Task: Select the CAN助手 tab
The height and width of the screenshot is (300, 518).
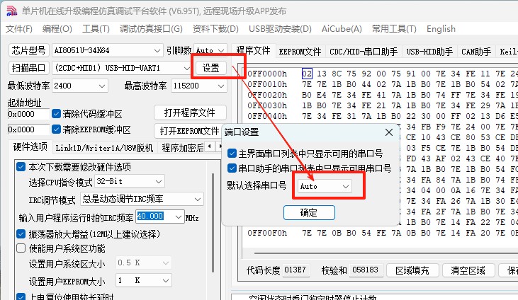Action: click(x=476, y=52)
